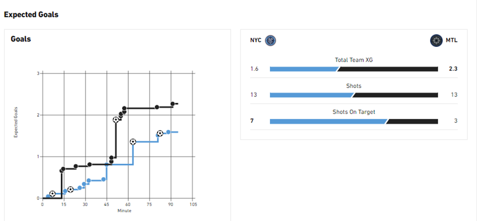
Task: Click the blue Total Team XG bar segment
Action: (304, 69)
